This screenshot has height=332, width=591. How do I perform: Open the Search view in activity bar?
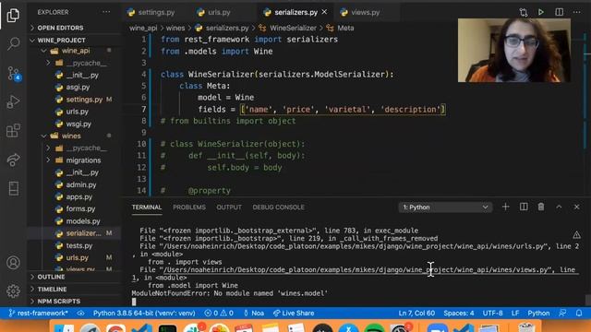(x=13, y=43)
